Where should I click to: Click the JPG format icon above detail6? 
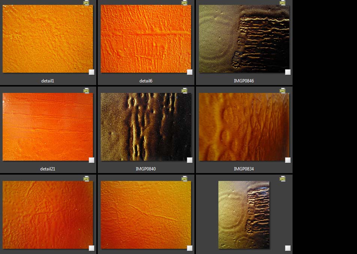click(184, 3)
